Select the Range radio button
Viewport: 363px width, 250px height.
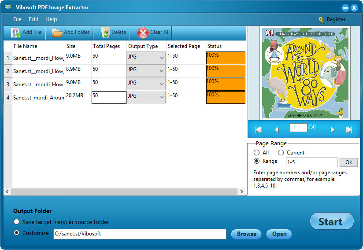point(256,161)
